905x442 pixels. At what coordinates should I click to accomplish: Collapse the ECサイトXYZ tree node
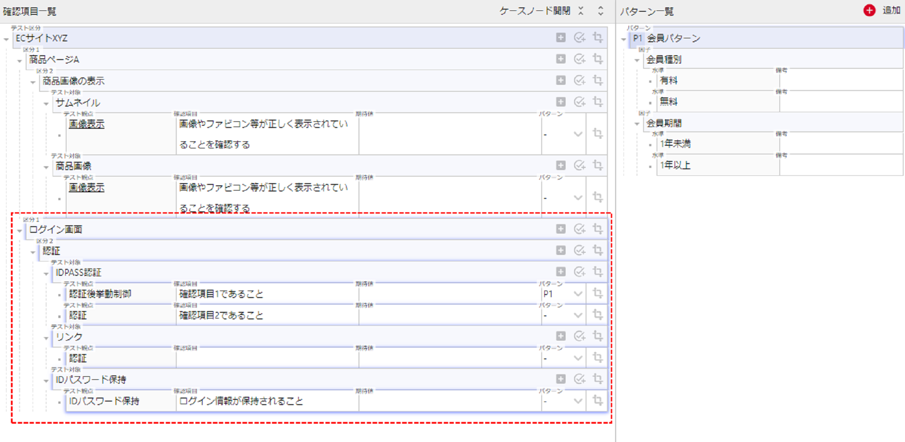click(6, 39)
